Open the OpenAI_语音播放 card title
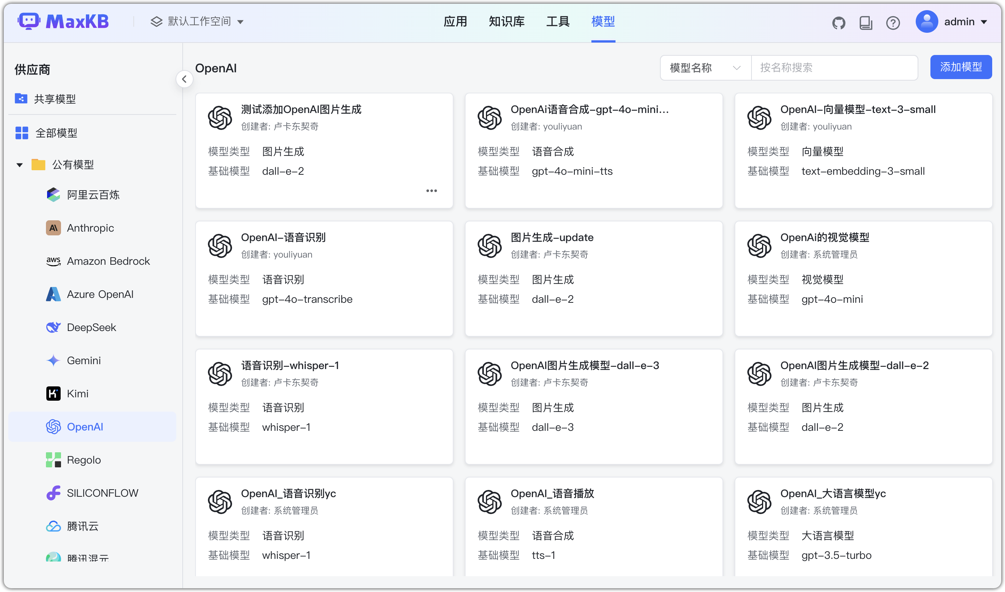The width and height of the screenshot is (1005, 592). tap(552, 493)
